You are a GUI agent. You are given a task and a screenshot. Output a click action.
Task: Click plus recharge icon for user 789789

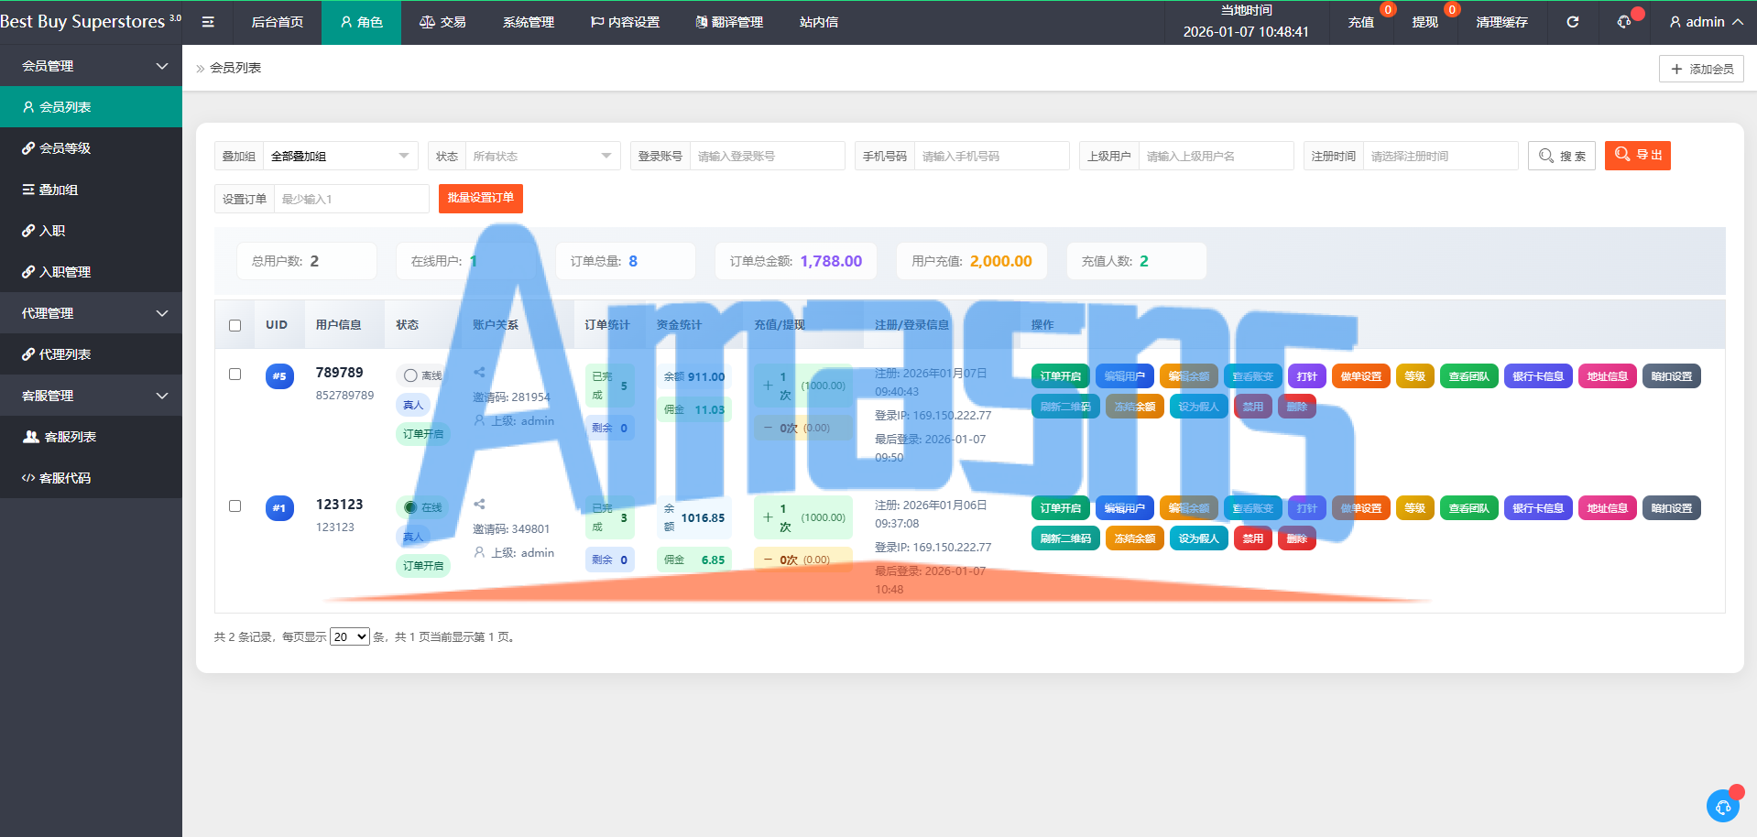tap(768, 386)
